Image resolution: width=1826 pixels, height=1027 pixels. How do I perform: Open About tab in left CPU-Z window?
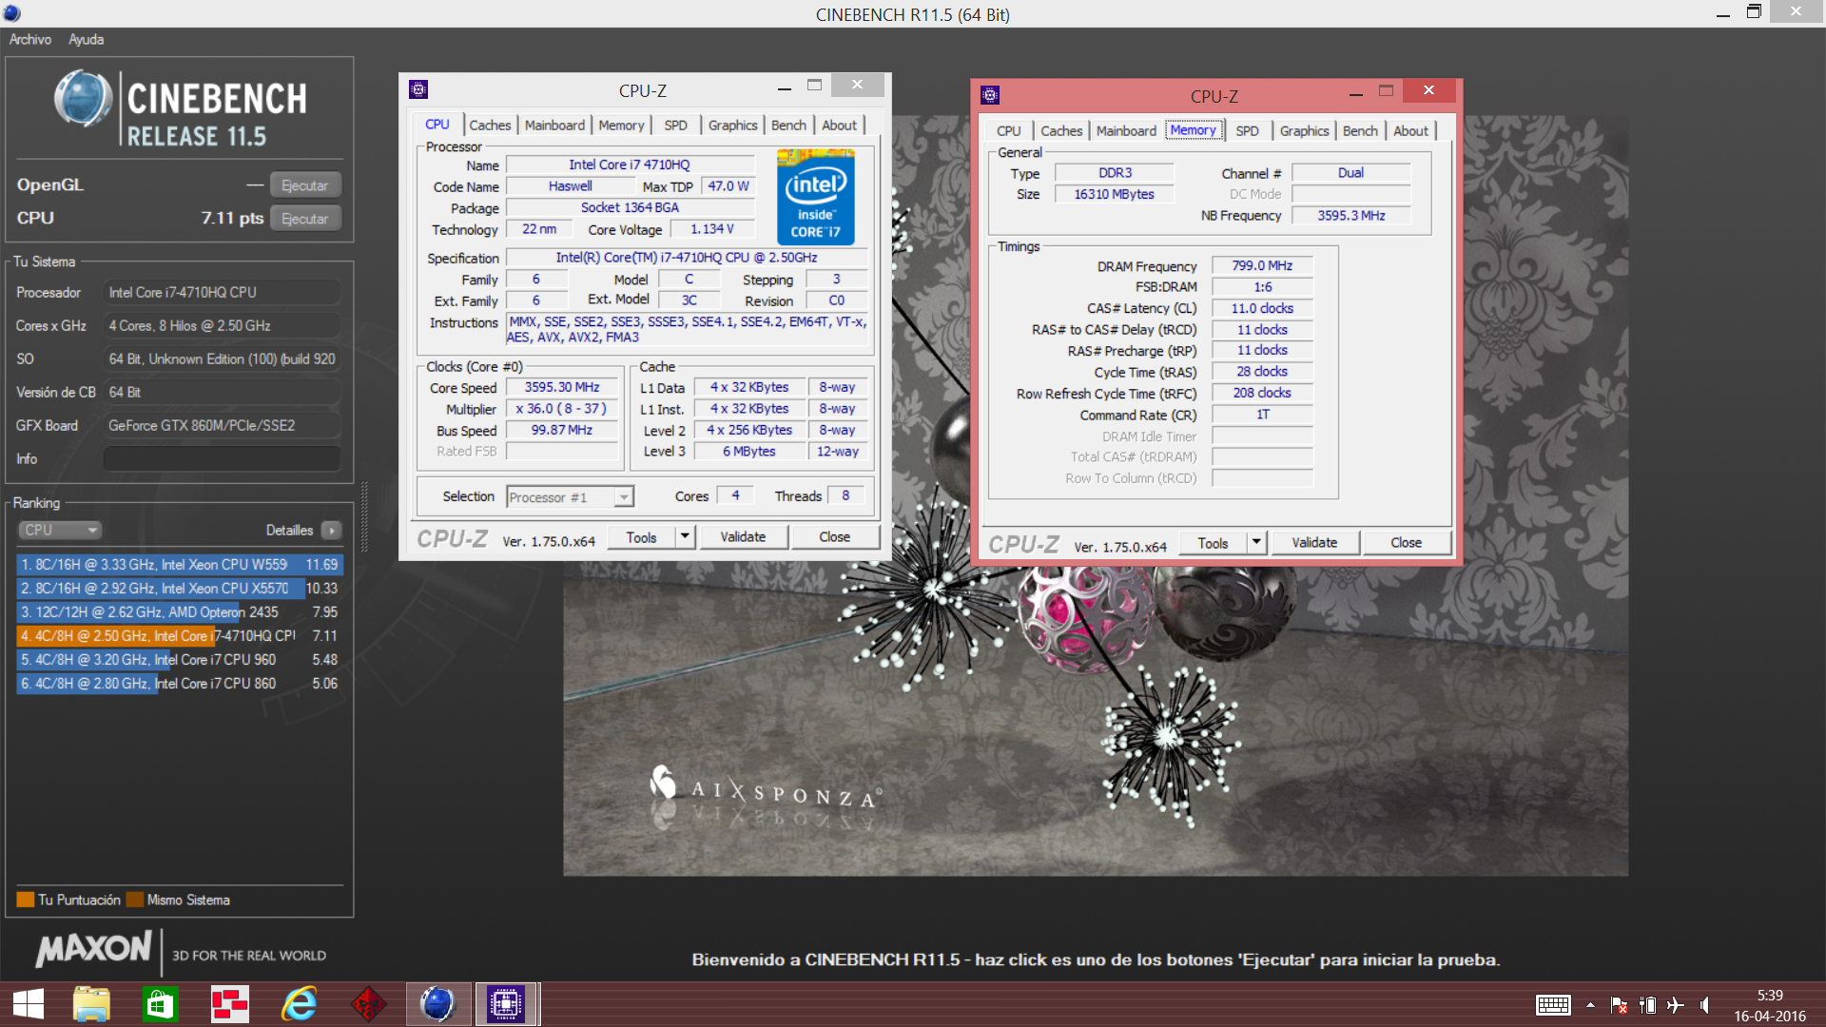(839, 125)
